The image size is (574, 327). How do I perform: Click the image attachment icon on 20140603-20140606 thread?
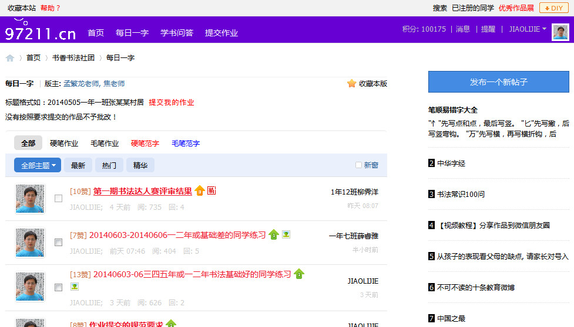[286, 234]
